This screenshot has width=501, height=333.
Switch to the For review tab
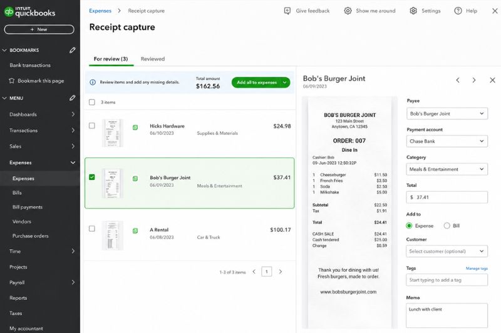[x=111, y=59]
